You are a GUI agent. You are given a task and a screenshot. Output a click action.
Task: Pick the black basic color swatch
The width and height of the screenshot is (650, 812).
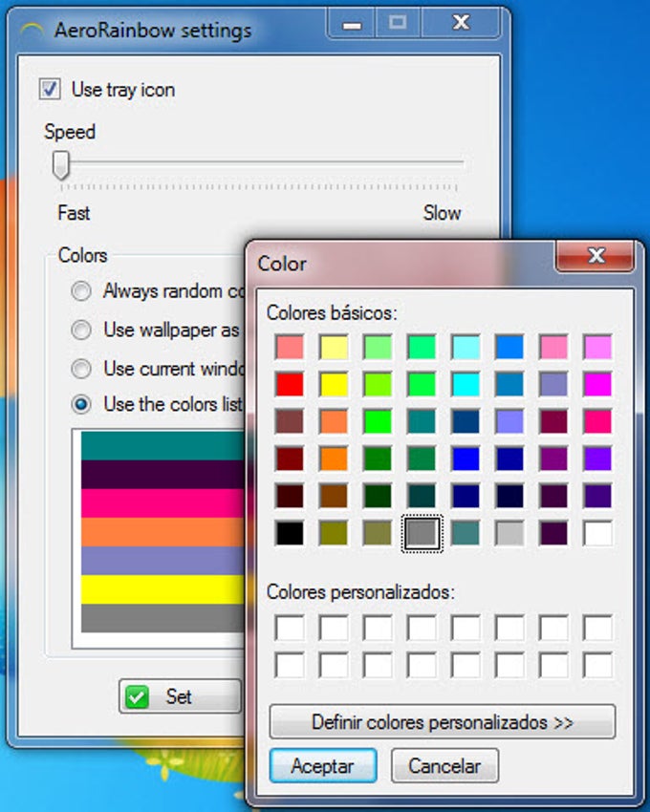290,533
